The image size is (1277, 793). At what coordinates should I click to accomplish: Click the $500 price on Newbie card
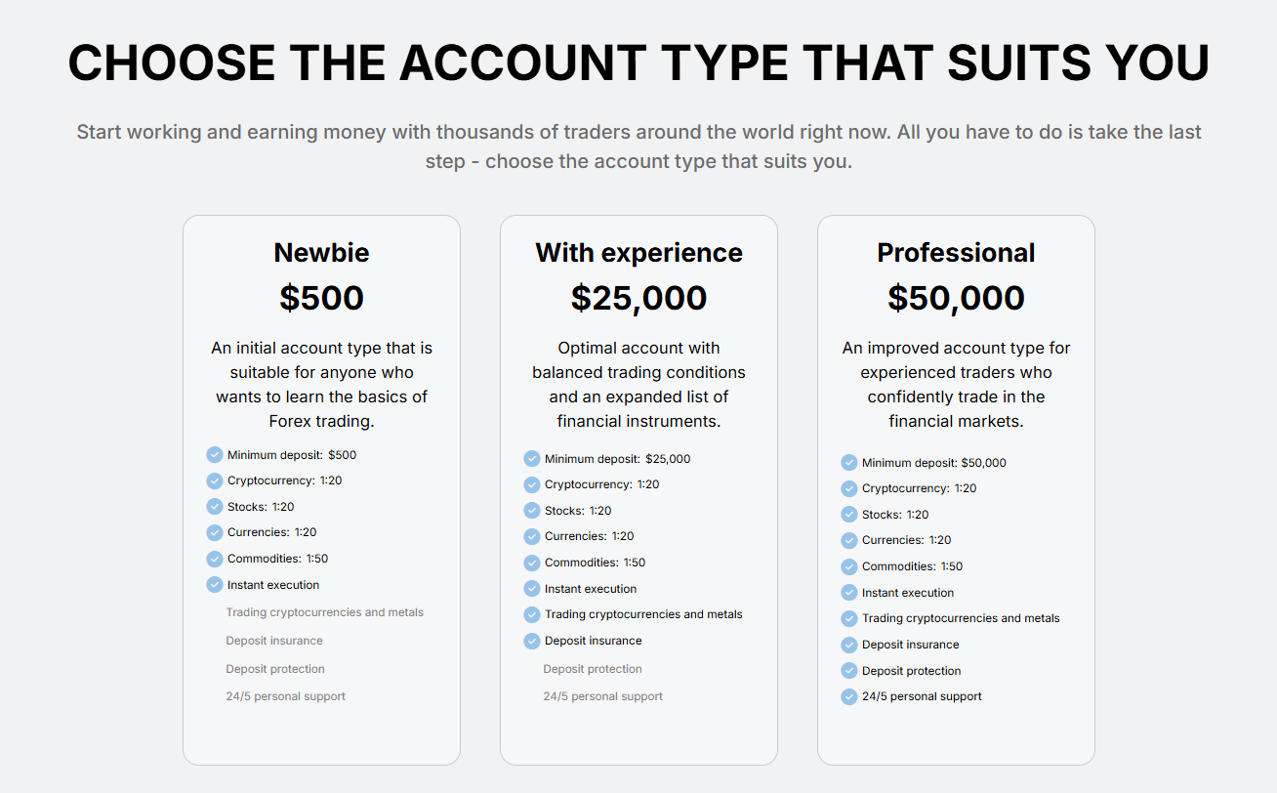click(x=321, y=298)
